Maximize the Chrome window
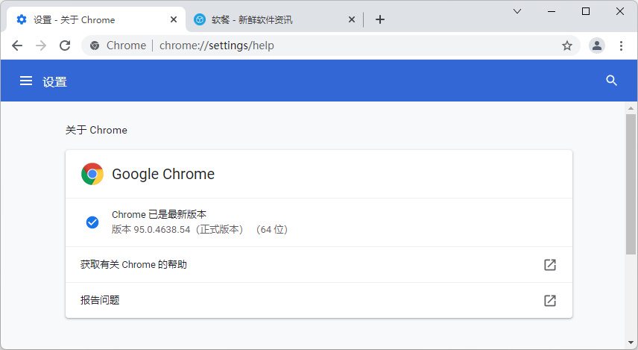Screen dimensions: 638x350 [x=586, y=11]
